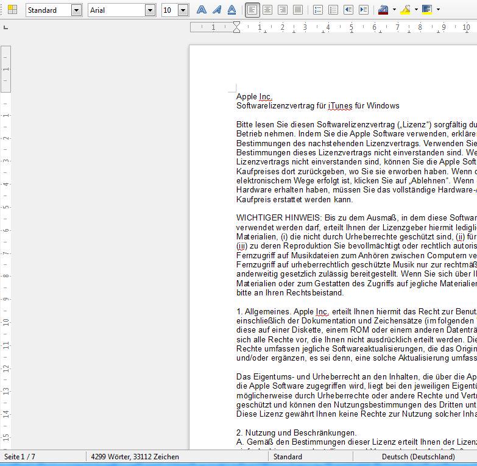This screenshot has height=466, width=477.
Task: Click the Standard page style status field
Action: point(288,457)
